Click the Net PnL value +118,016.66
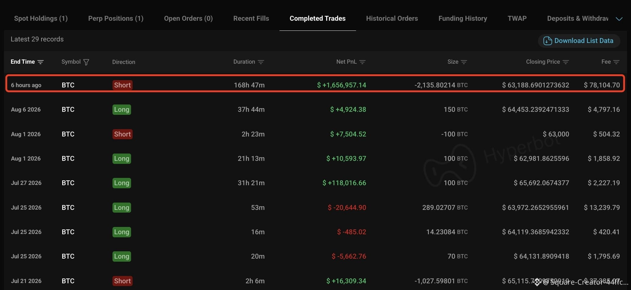This screenshot has height=290, width=631. [344, 183]
